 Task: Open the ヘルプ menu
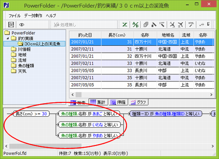[51, 16]
